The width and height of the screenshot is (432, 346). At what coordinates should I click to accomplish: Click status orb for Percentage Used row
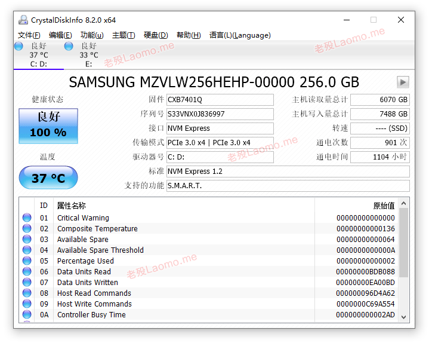click(x=27, y=261)
